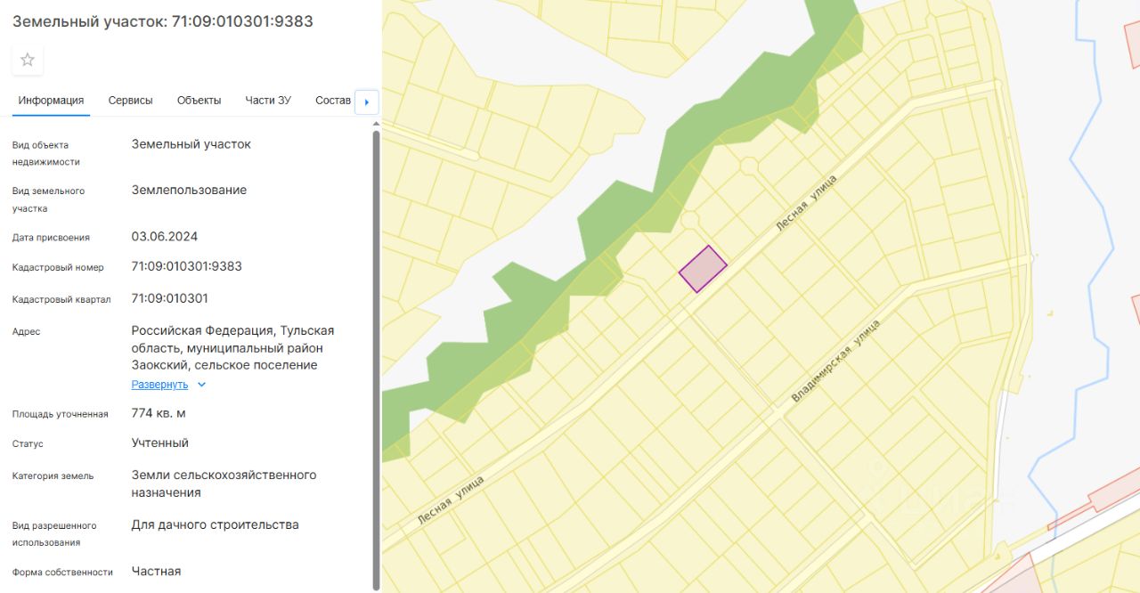The height and width of the screenshot is (593, 1140).
Task: Click the upper Лесная улица label near the parcel
Action: pyautogui.click(x=805, y=204)
